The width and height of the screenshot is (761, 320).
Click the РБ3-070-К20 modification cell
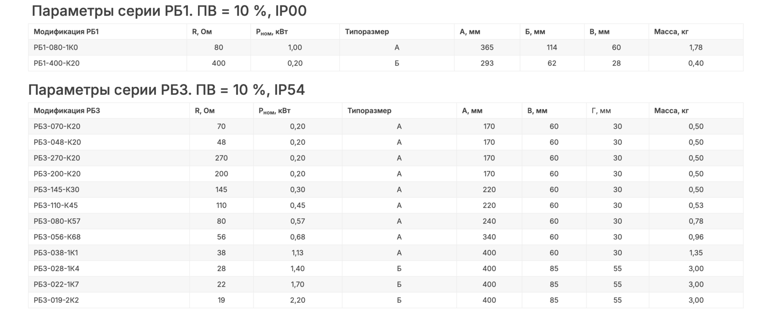coord(57,127)
